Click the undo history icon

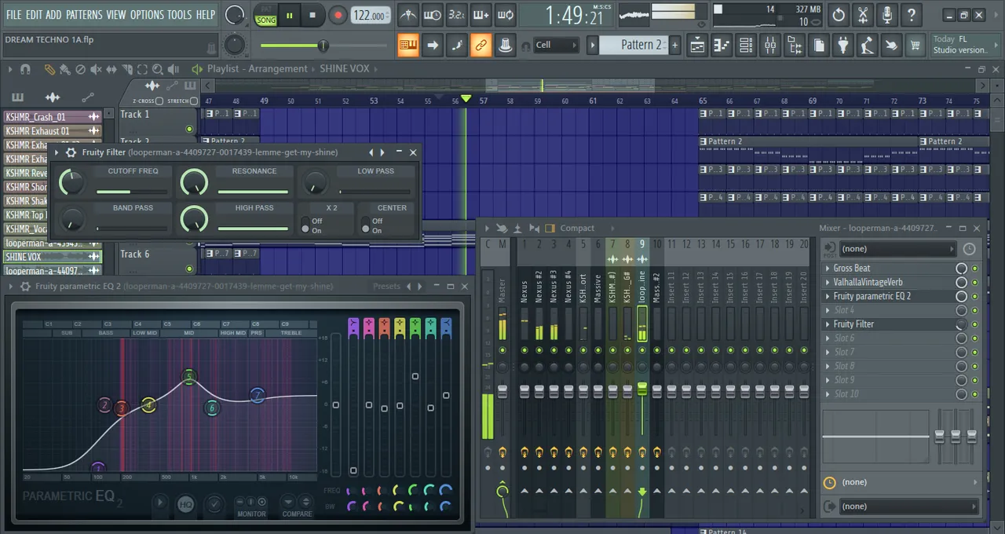[839, 15]
